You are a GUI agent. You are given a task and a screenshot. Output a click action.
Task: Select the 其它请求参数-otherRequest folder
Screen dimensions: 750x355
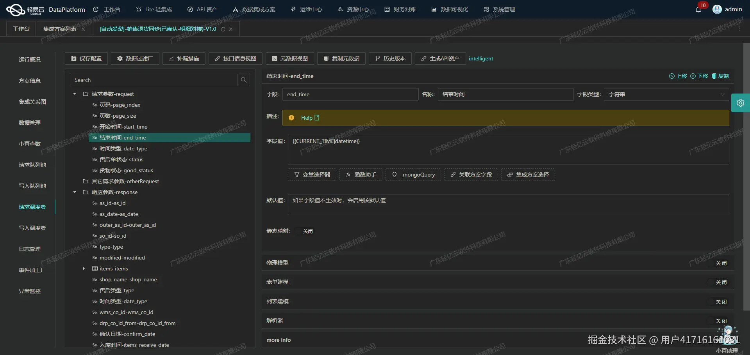[x=125, y=181]
